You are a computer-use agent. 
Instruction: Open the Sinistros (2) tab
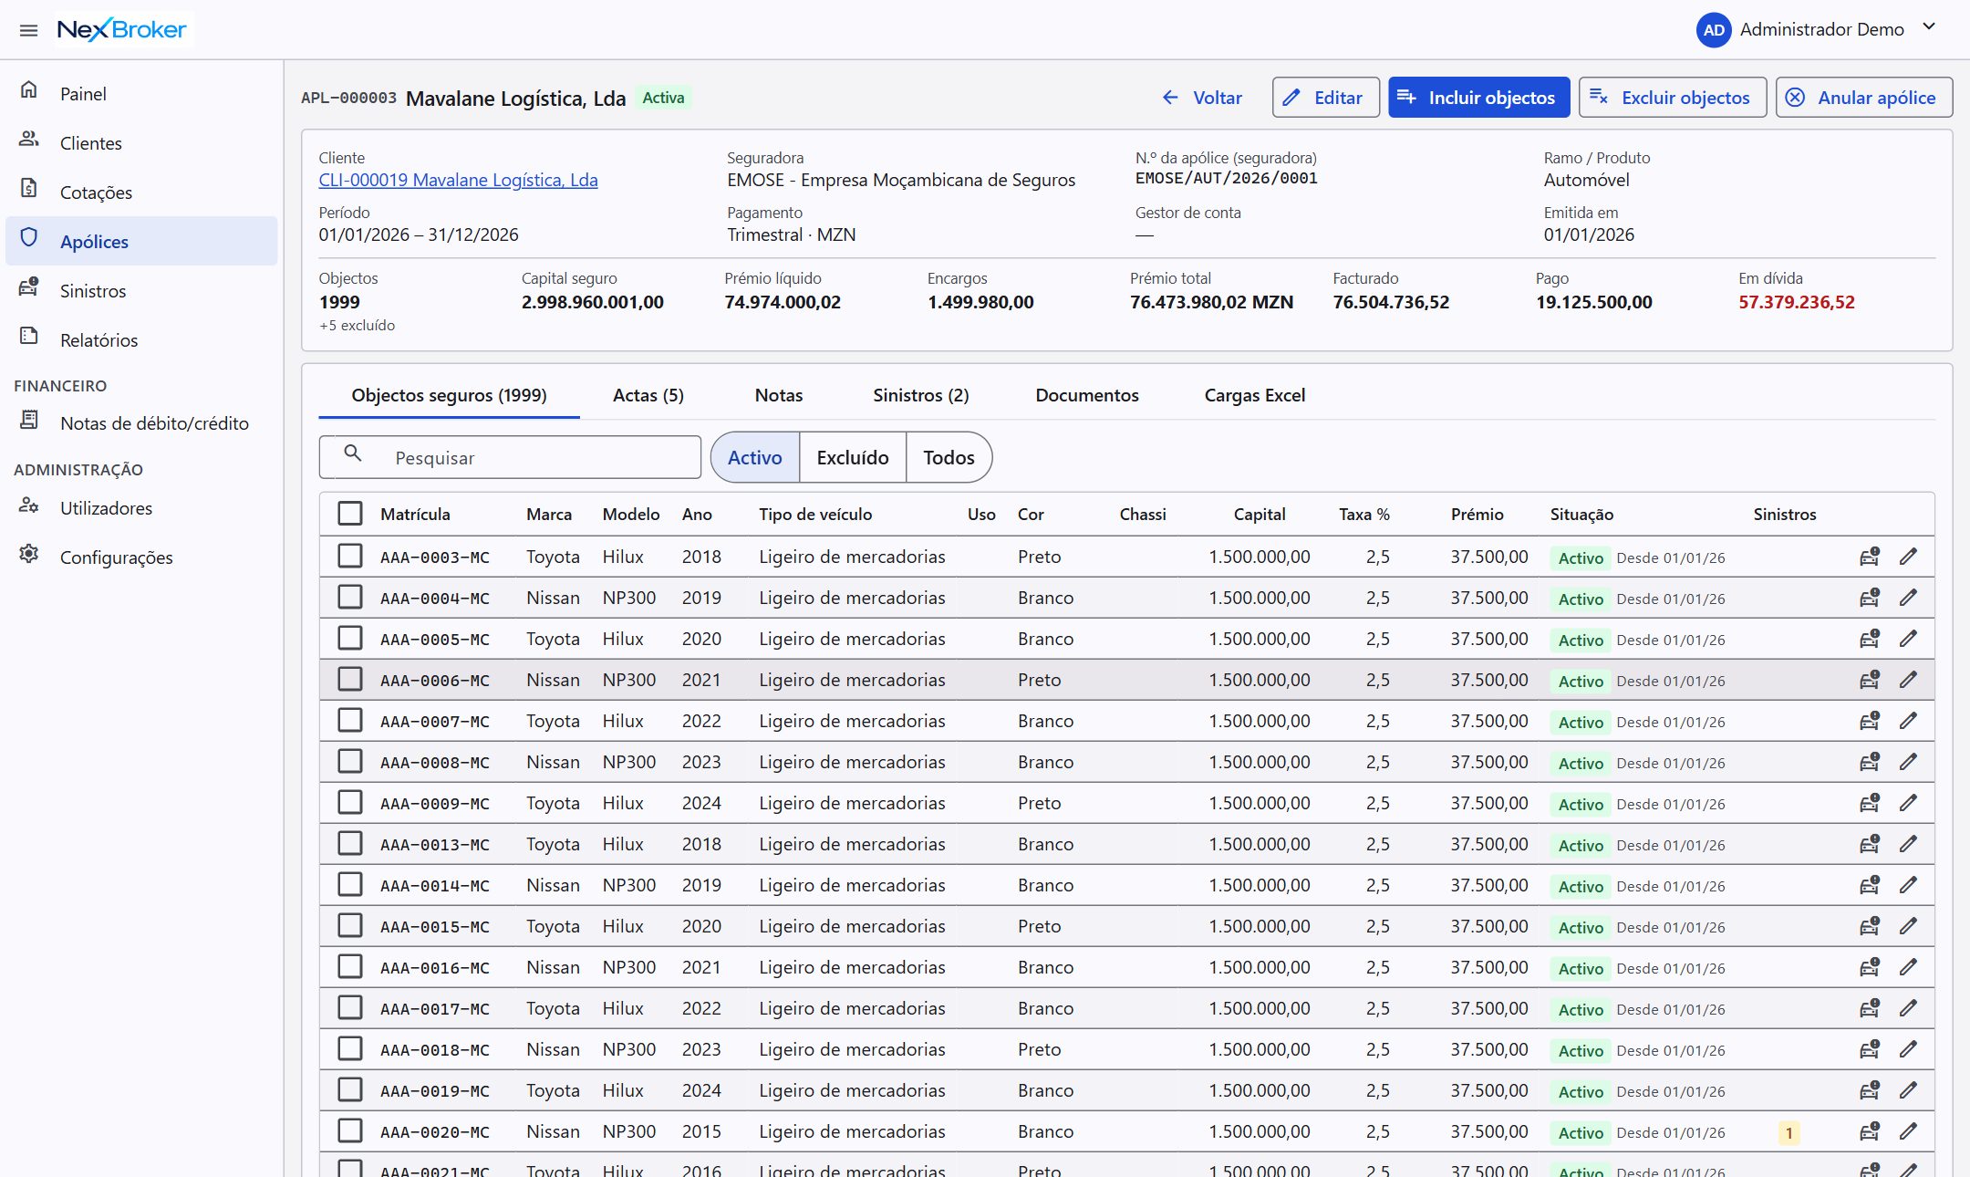(920, 395)
